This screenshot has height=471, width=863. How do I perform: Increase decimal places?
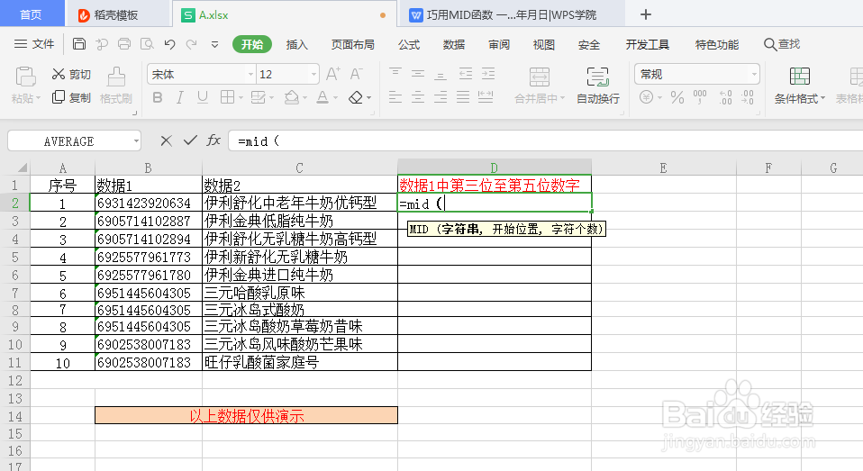725,97
